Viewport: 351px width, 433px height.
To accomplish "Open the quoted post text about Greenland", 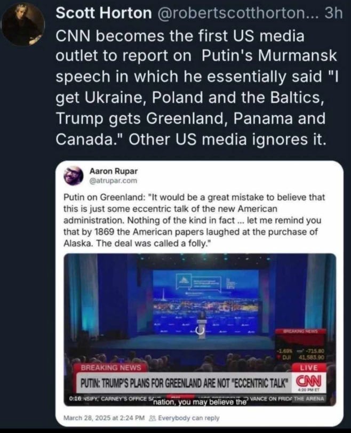I will tap(194, 220).
